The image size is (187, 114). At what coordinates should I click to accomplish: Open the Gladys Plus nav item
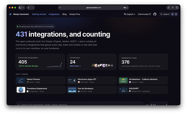pyautogui.click(x=75, y=14)
